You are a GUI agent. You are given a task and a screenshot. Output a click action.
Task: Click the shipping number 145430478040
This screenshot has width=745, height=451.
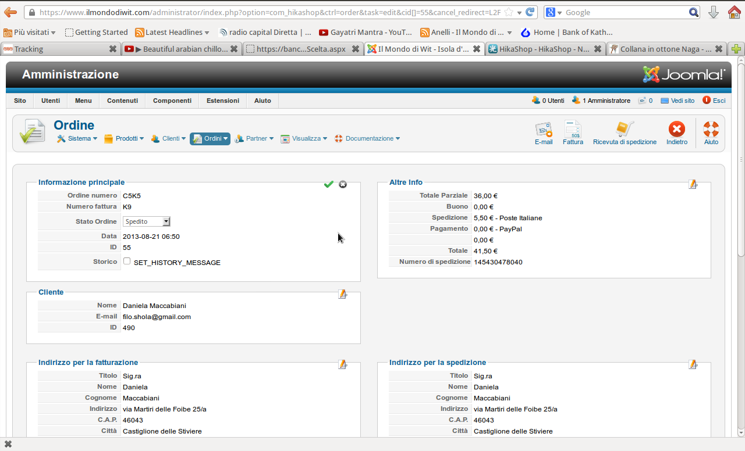point(498,262)
